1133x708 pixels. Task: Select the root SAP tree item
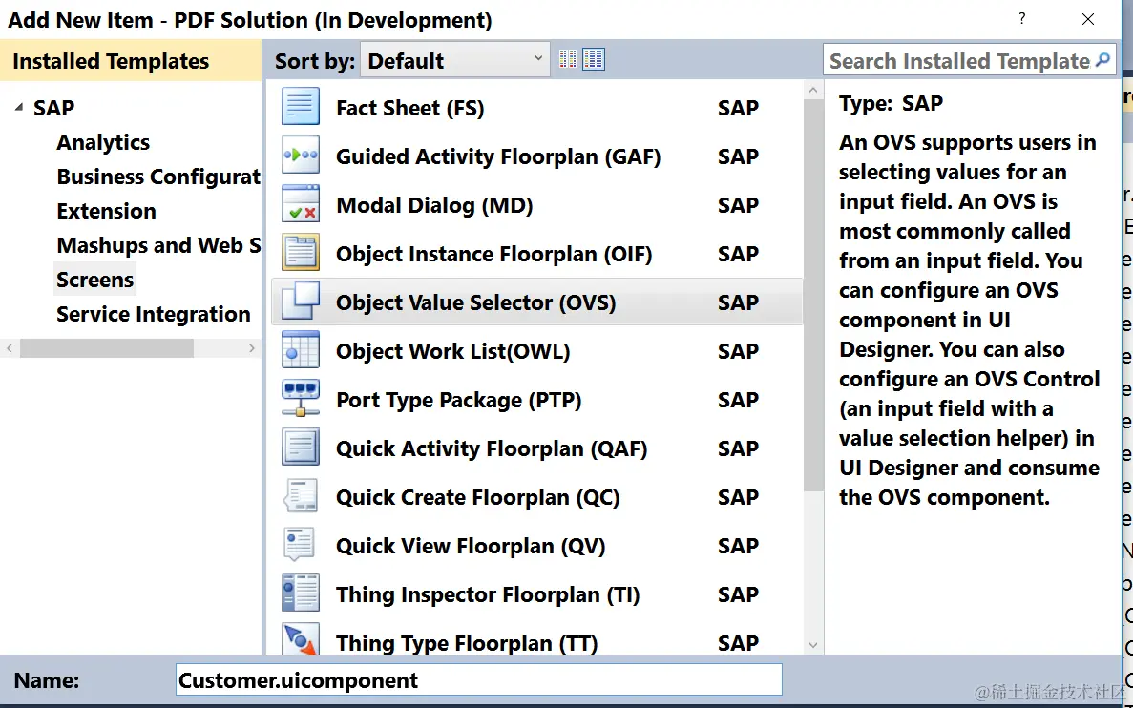(53, 108)
